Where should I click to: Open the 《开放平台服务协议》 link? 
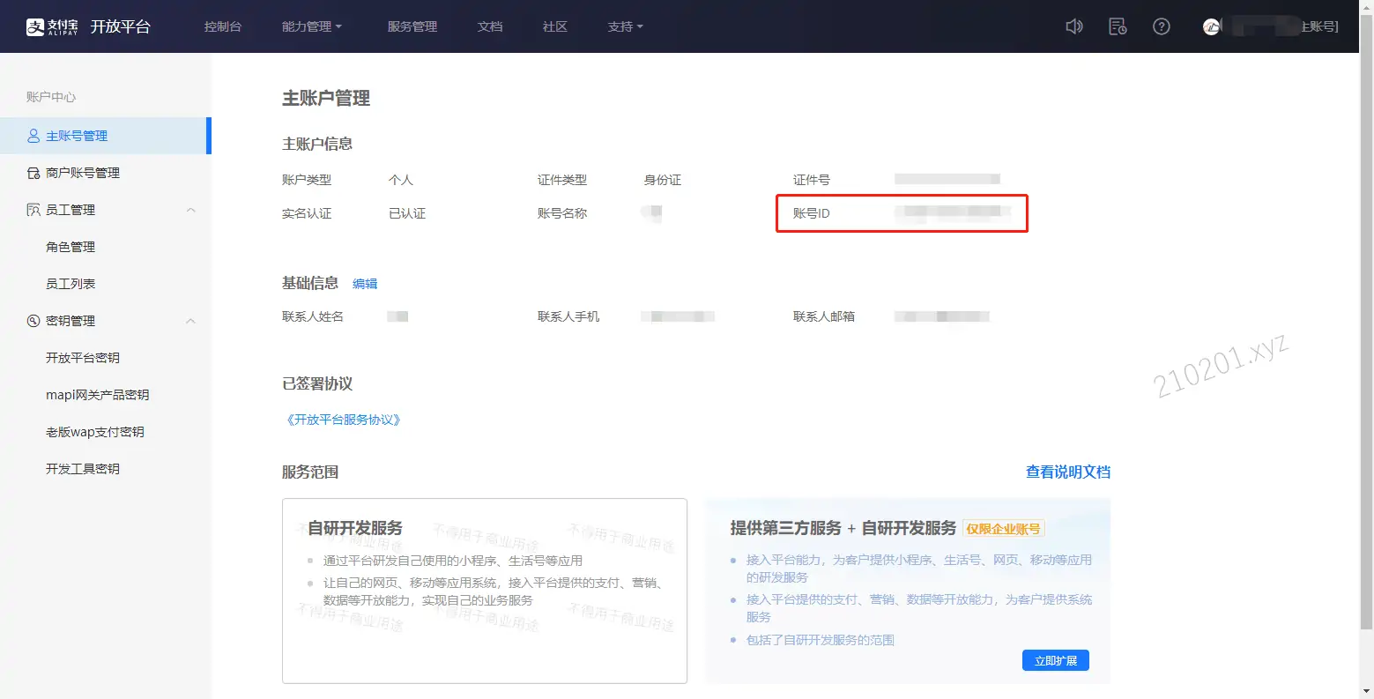(344, 420)
